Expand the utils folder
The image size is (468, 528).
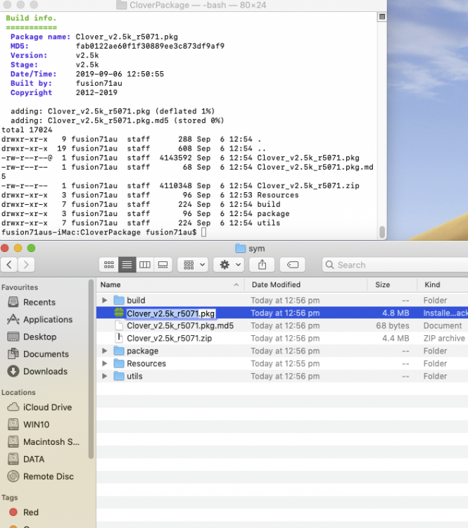point(104,376)
